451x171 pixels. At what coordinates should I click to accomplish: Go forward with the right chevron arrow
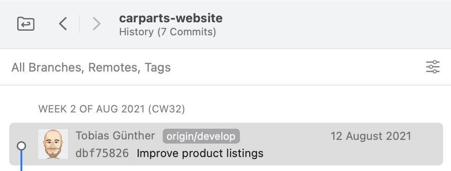pyautogui.click(x=96, y=24)
